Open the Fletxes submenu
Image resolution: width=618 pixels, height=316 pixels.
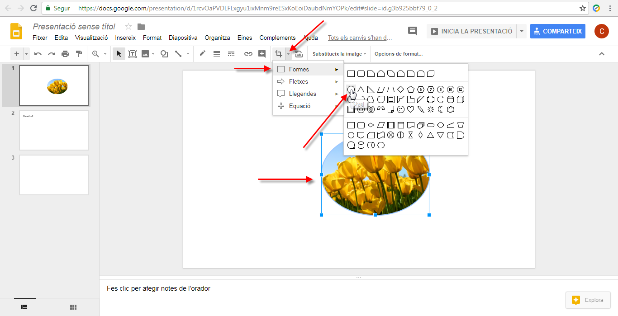point(308,81)
